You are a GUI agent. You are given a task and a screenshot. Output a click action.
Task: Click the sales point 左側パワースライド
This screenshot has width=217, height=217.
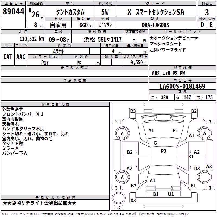(x=168, y=50)
